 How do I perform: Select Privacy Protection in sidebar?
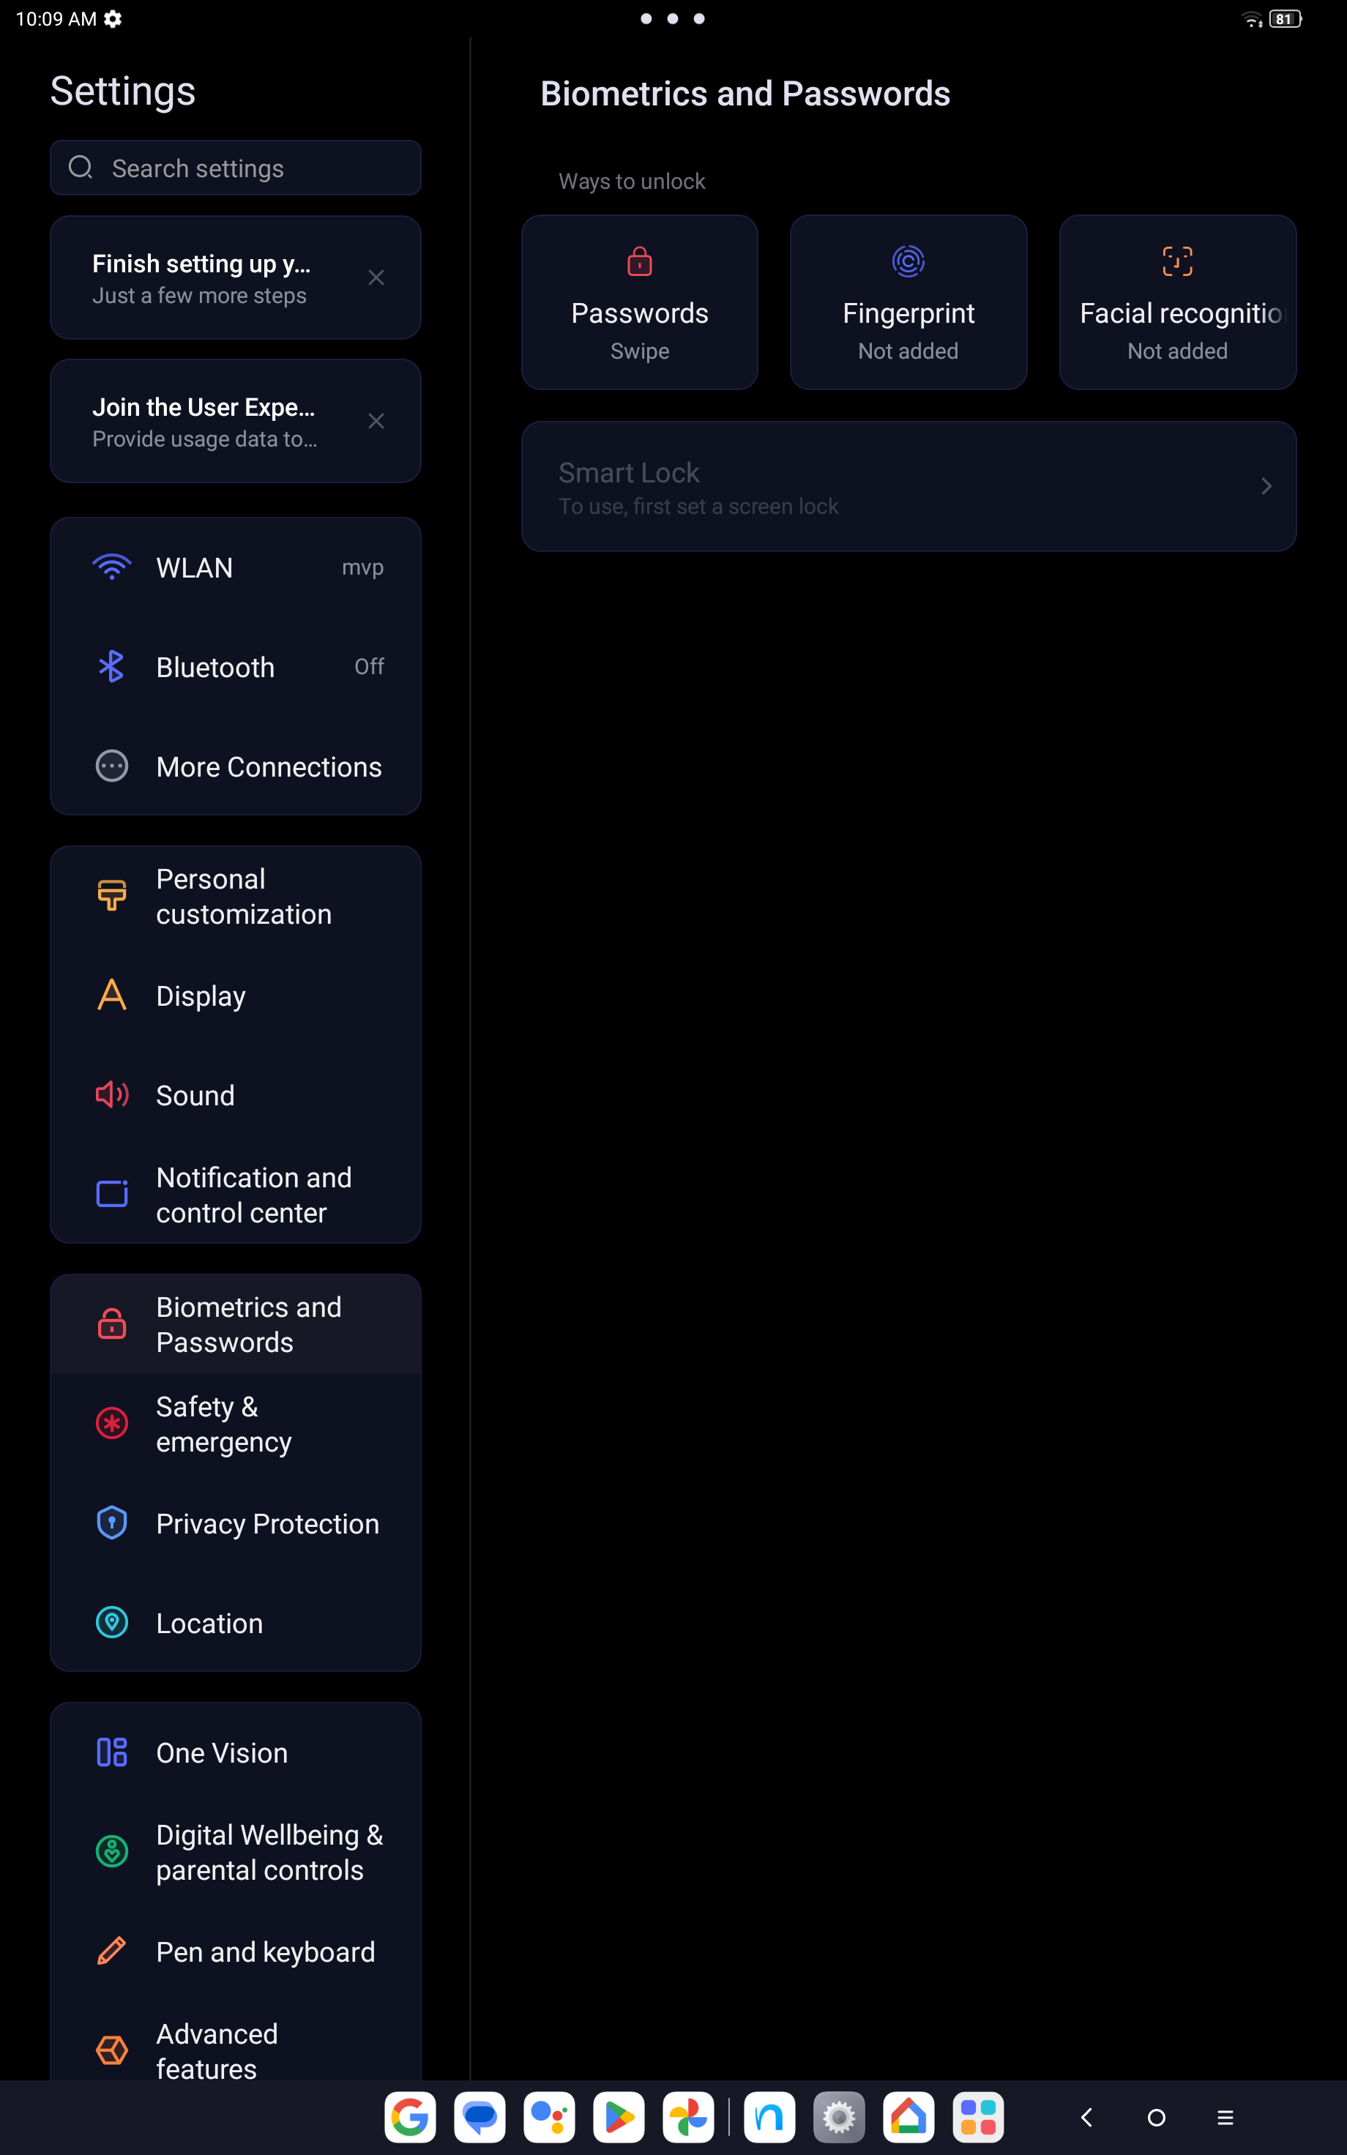click(x=235, y=1523)
